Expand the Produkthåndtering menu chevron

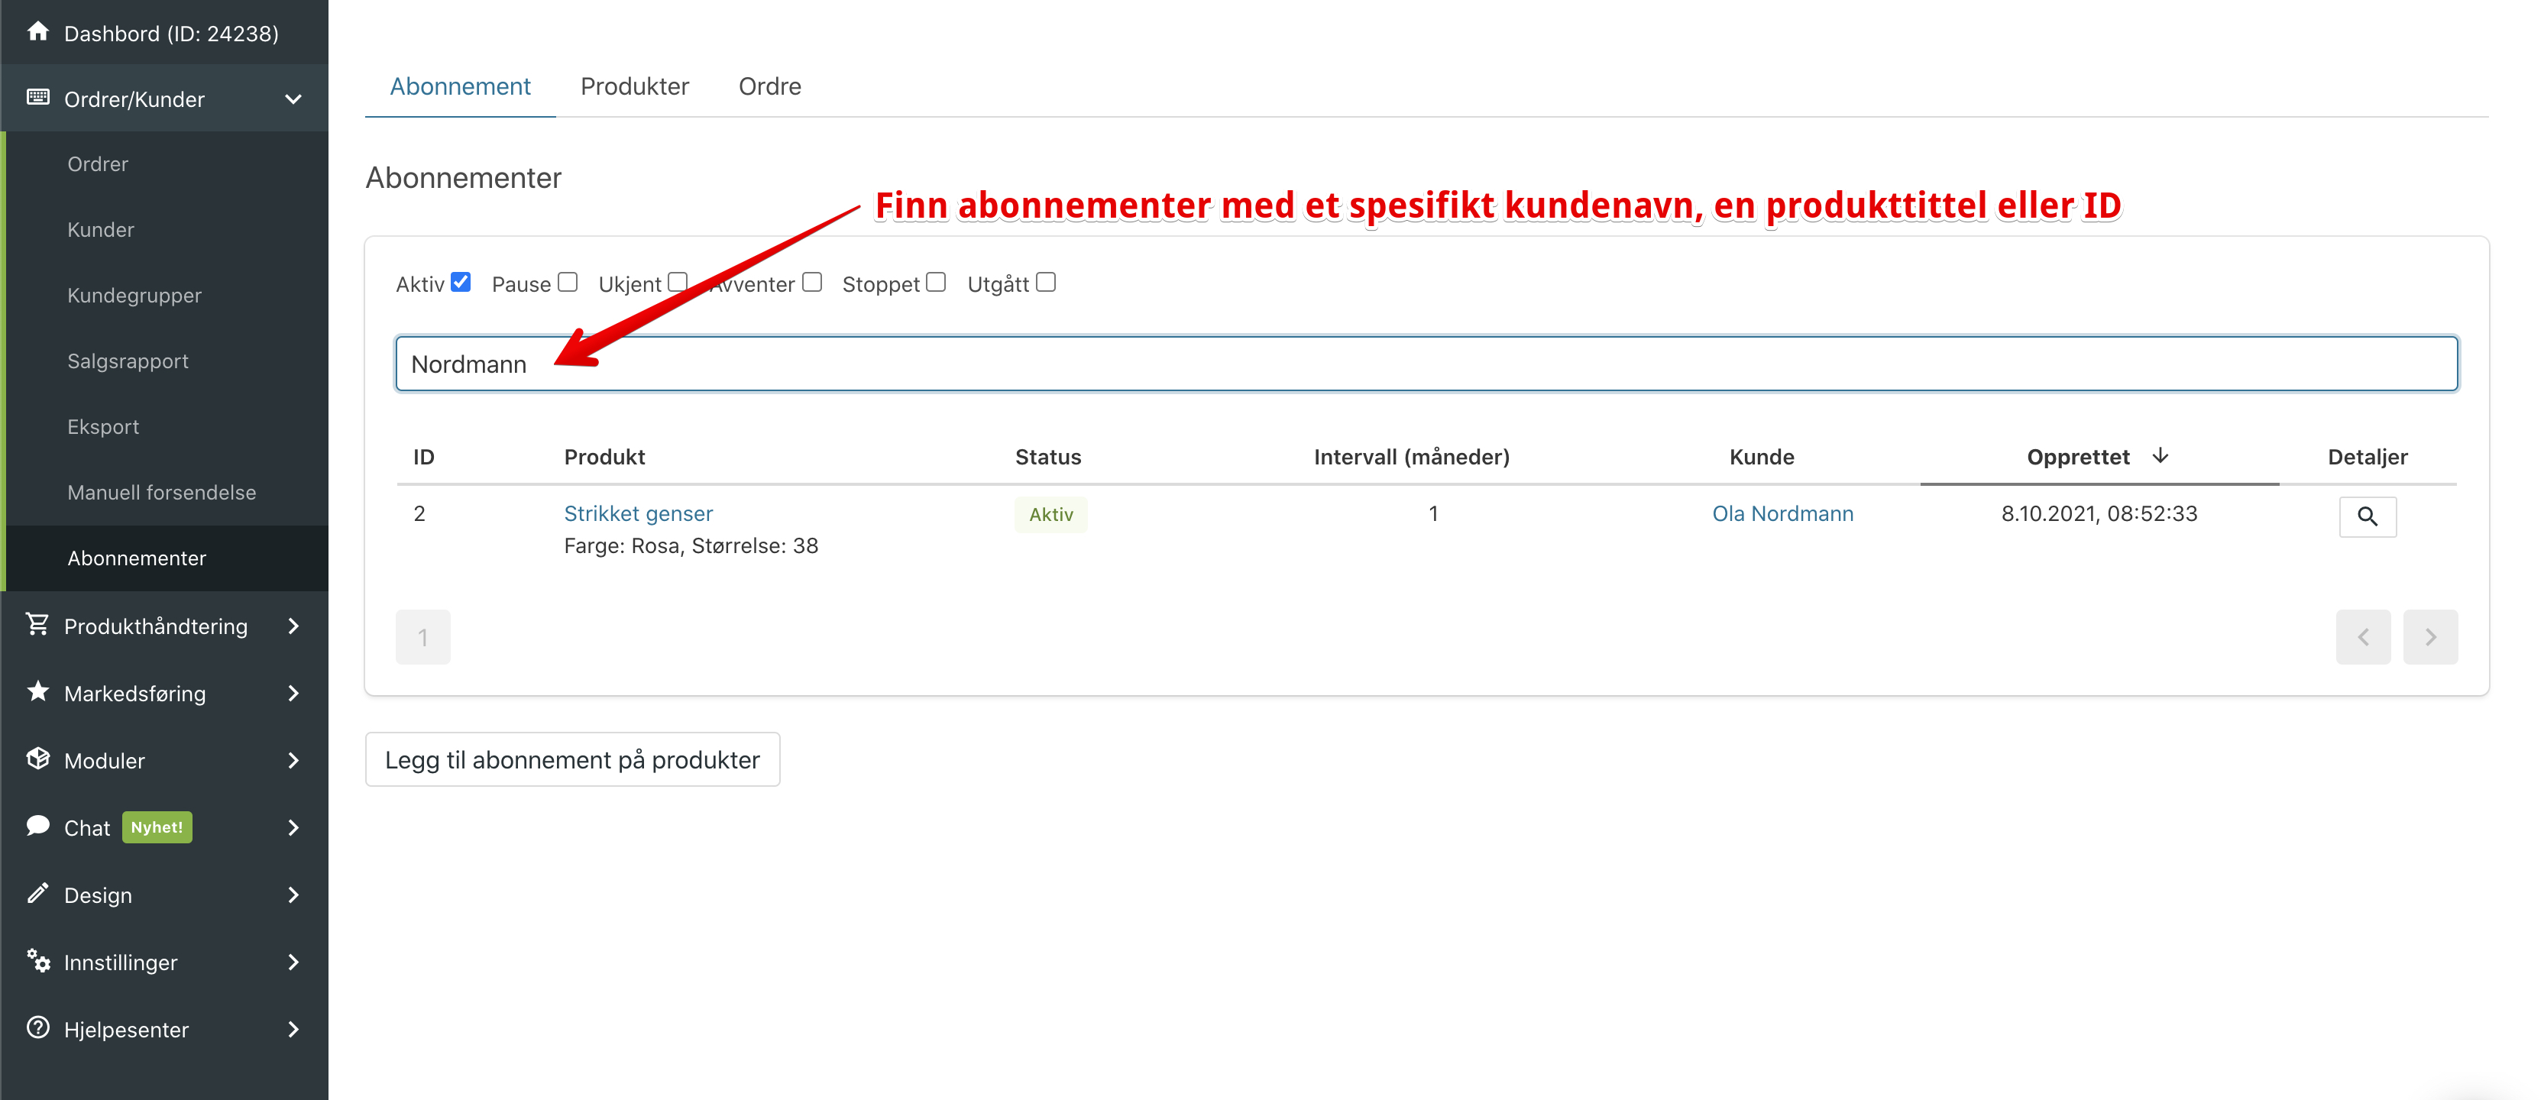pos(293,626)
